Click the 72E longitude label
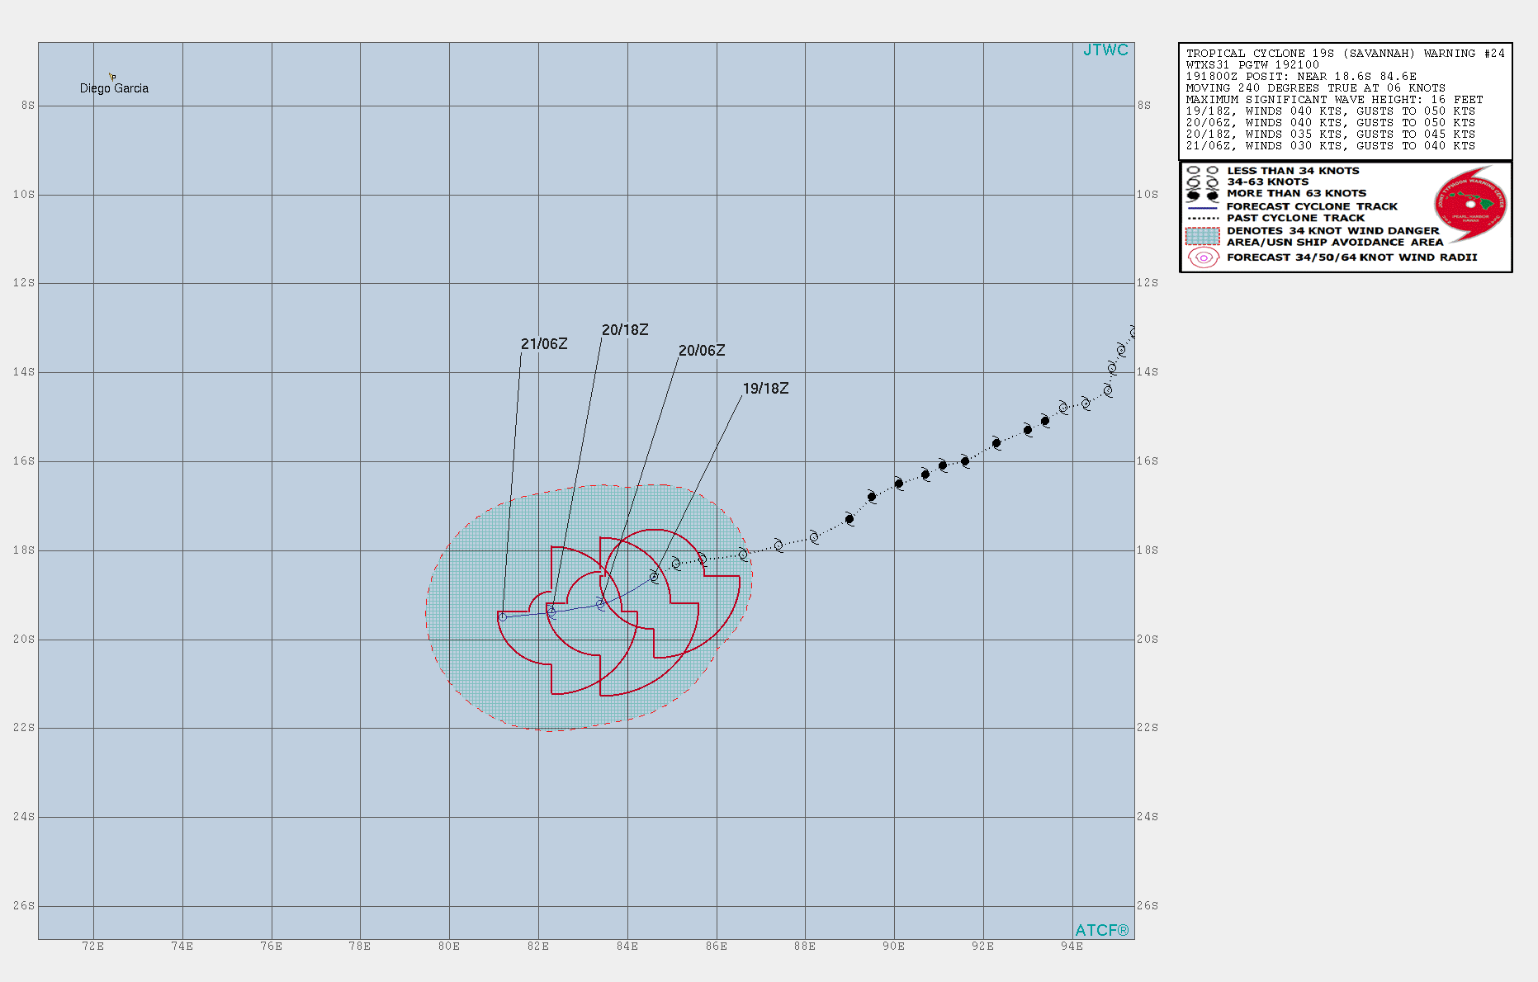 click(x=93, y=947)
